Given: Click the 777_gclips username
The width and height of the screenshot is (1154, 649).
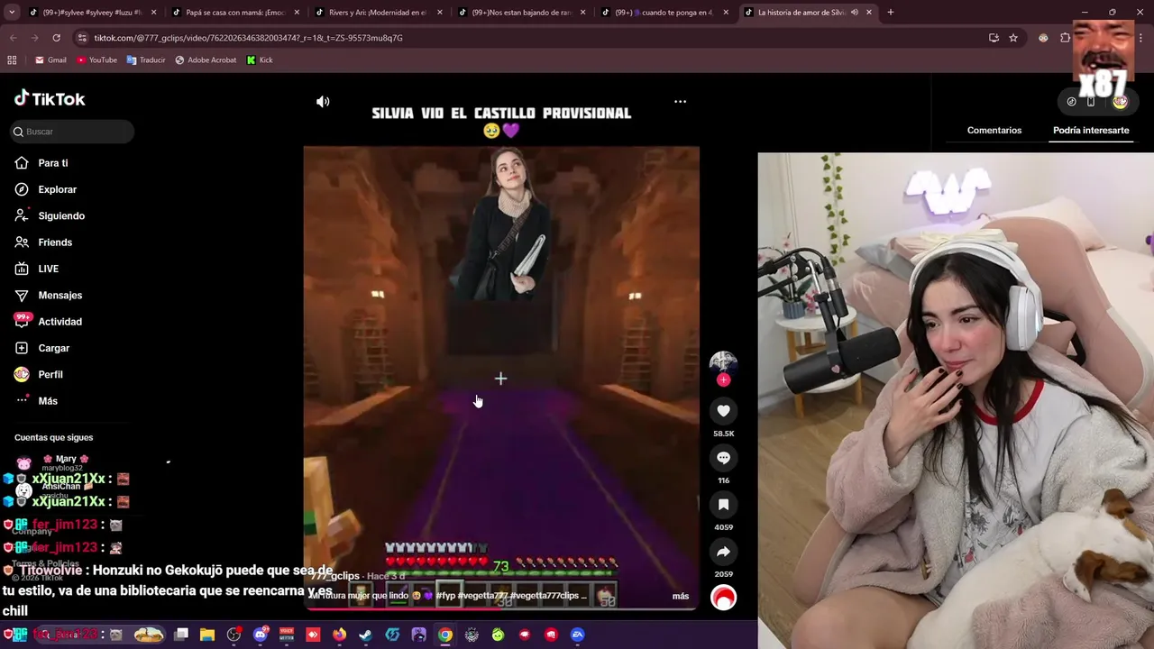Looking at the screenshot, I should pyautogui.click(x=334, y=576).
